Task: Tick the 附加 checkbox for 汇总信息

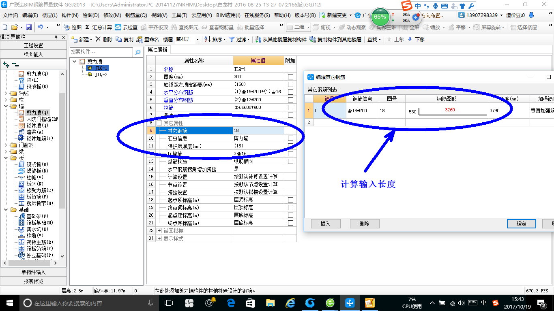Action: 290,138
